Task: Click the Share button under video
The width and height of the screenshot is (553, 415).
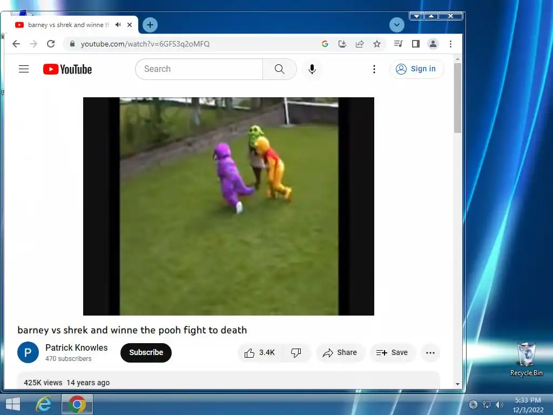Action: 340,352
